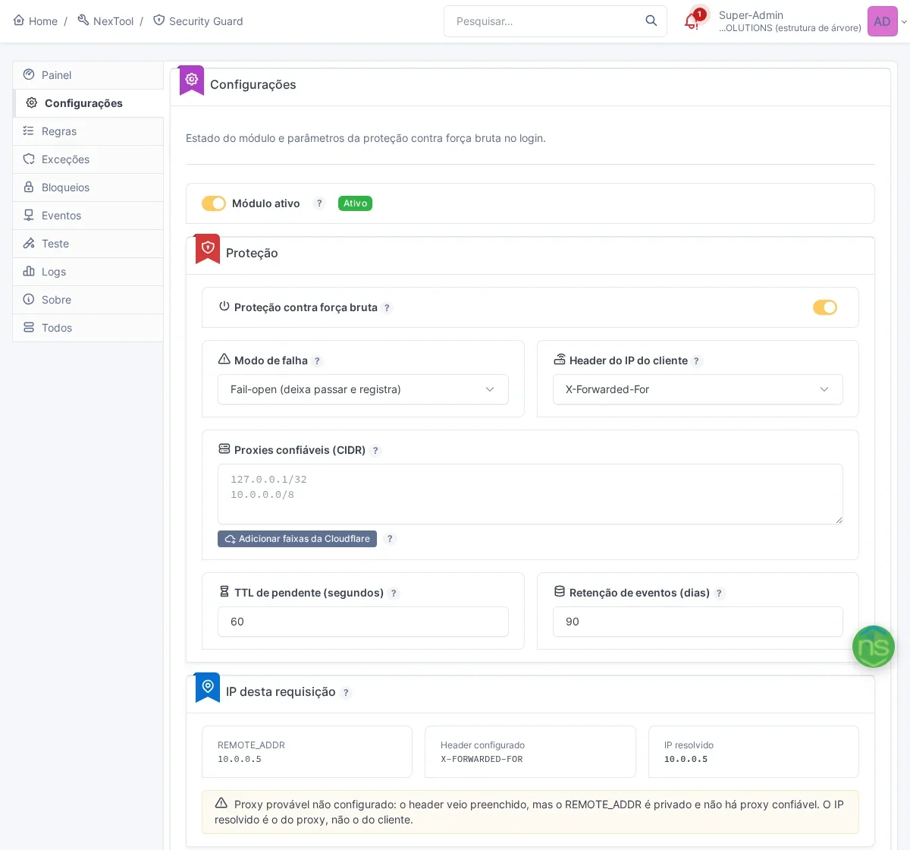Click help icon beside Modo de falha
Image resolution: width=910 pixels, height=850 pixels.
pyautogui.click(x=317, y=361)
